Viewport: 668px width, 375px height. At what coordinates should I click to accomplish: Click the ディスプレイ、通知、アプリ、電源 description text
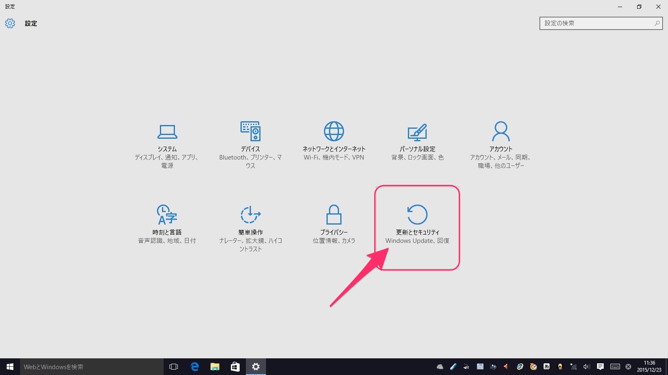[x=167, y=161]
